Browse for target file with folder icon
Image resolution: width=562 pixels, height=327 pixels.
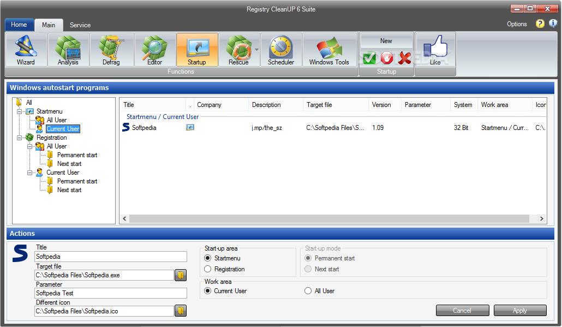pyautogui.click(x=181, y=275)
